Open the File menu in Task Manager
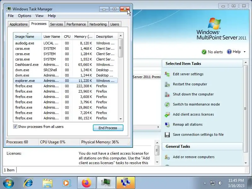Image resolution: width=252 pixels, height=189 pixels. point(11,16)
